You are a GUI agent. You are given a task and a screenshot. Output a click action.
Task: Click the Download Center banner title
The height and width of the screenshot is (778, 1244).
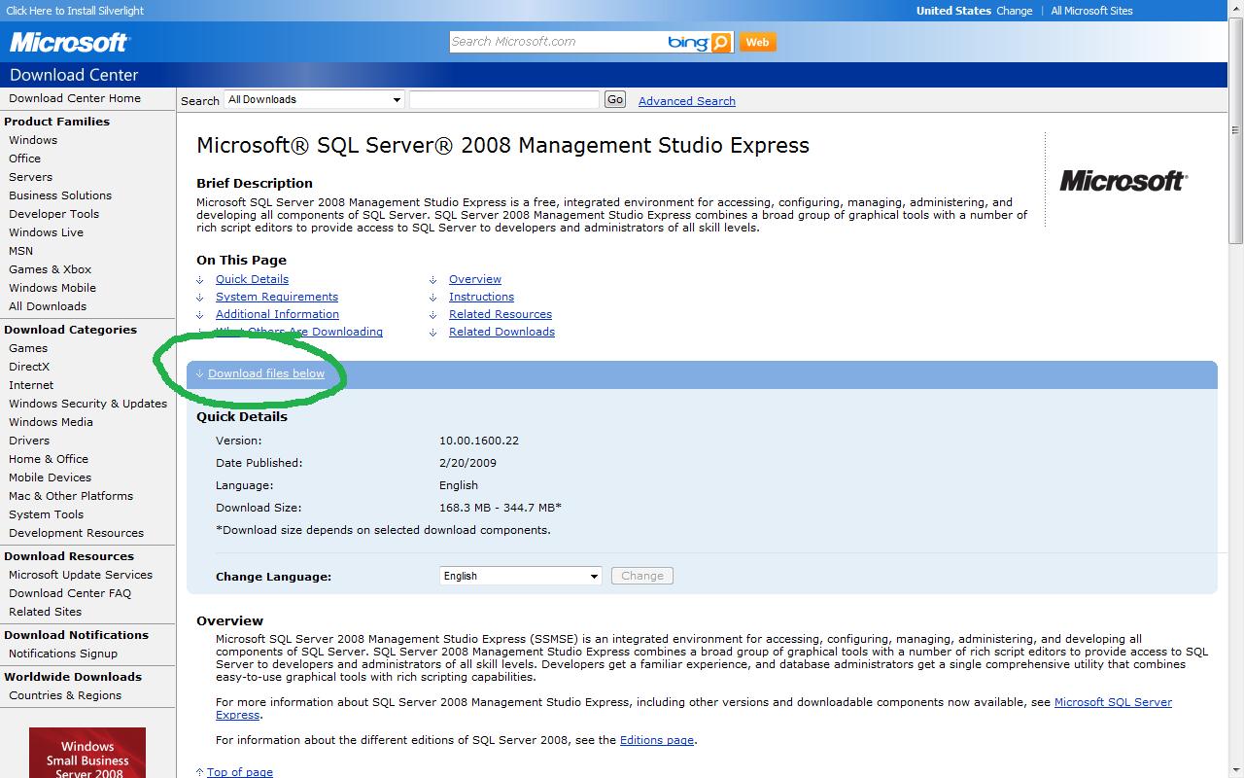point(74,75)
